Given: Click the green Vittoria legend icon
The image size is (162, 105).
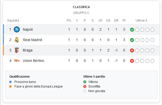Looking at the screenshot, I should point(85,82).
